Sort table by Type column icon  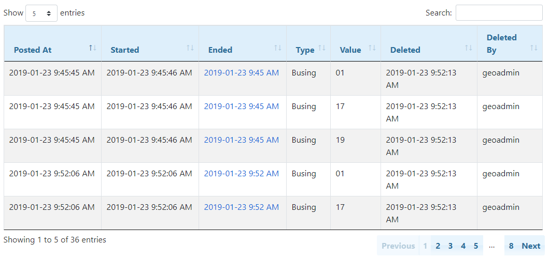click(x=321, y=48)
